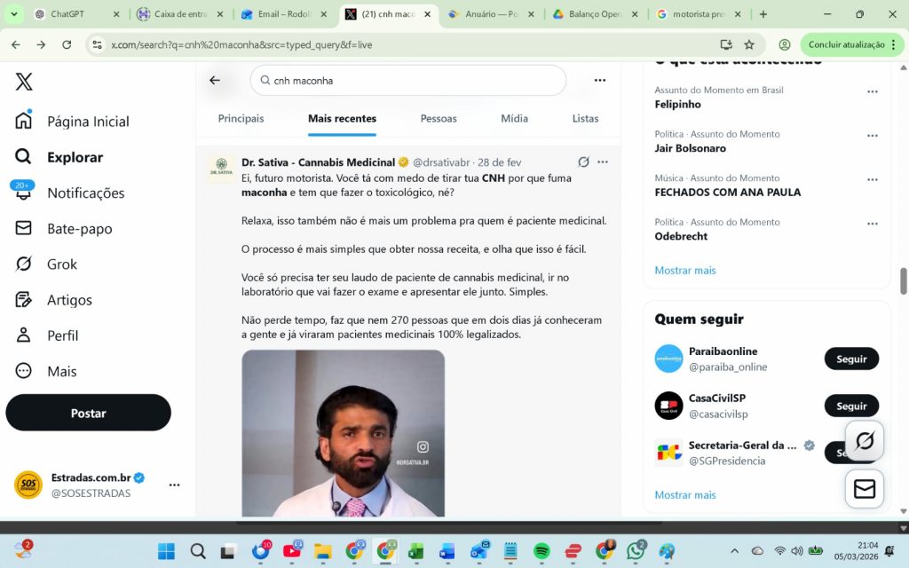The height and width of the screenshot is (568, 909).
Task: Open Secretaria-Geral da Presidência profile
Action: (x=742, y=446)
